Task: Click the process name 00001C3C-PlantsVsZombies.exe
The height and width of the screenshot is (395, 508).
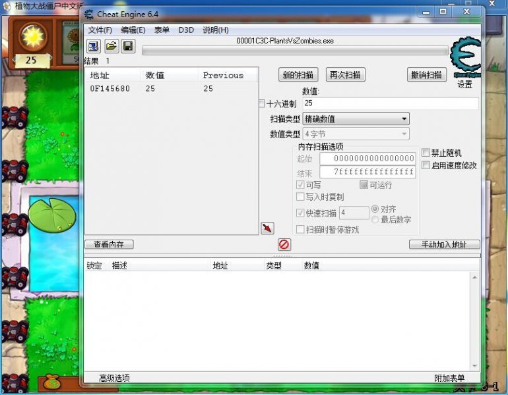Action: [285, 41]
